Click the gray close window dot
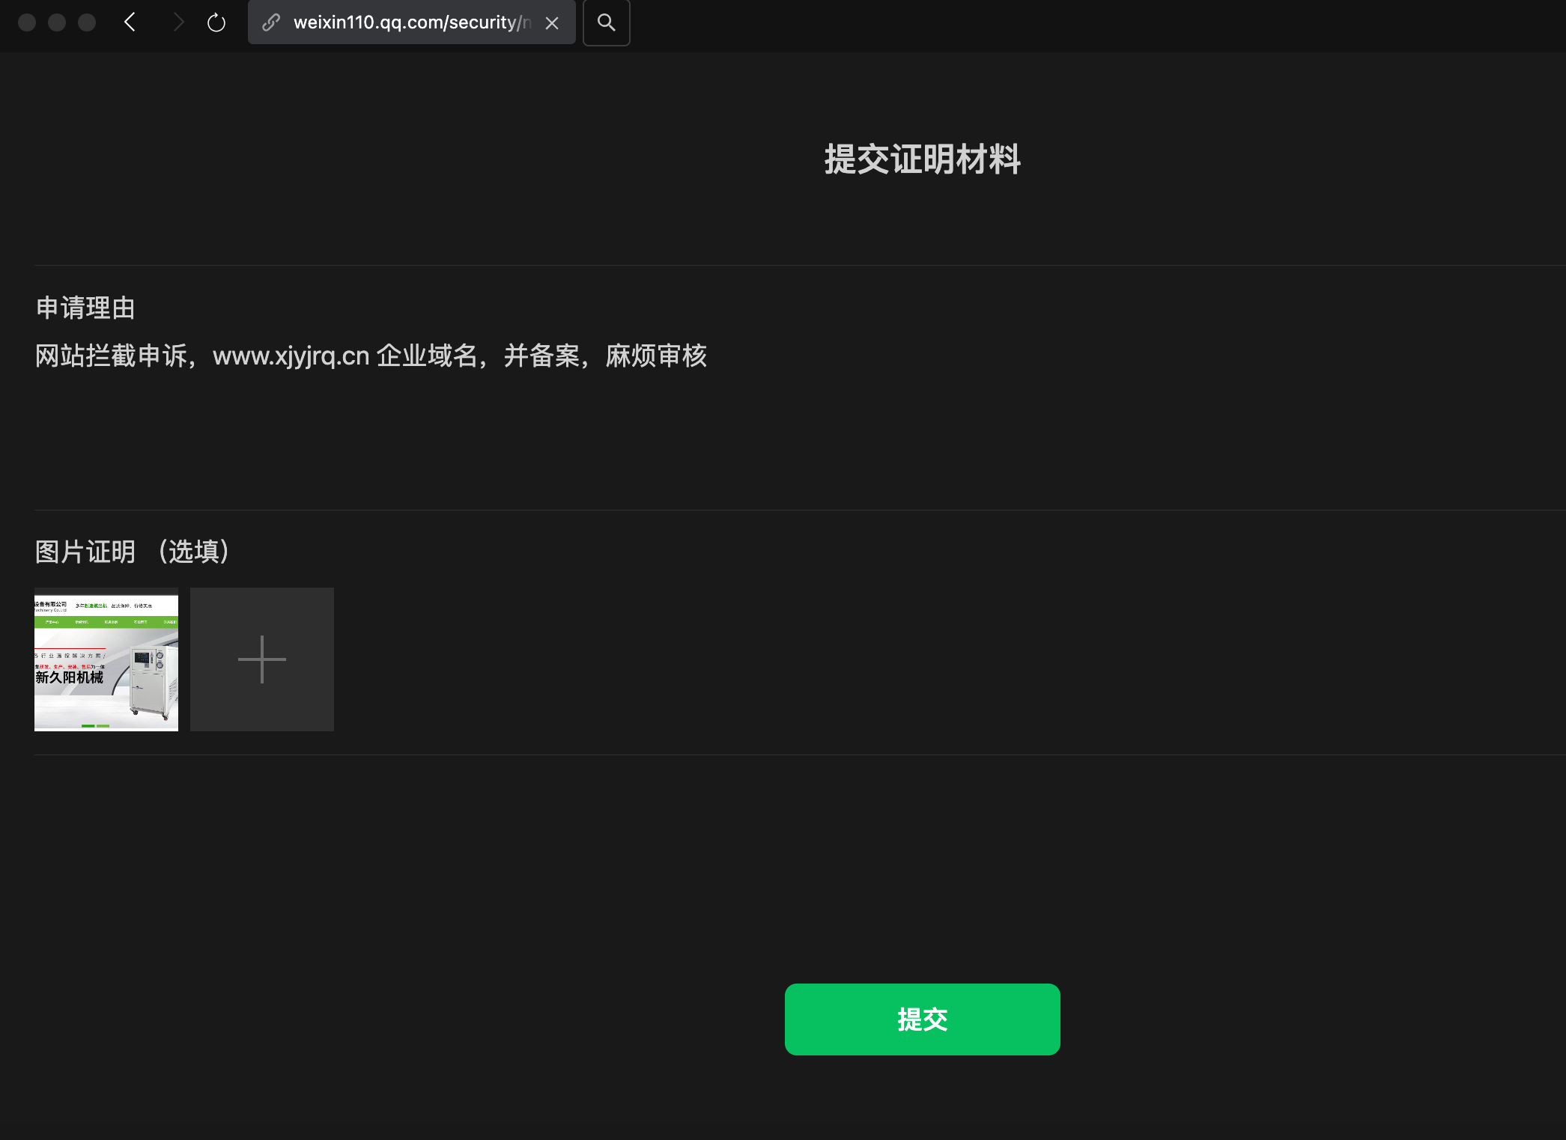This screenshot has width=1566, height=1140. tap(27, 22)
